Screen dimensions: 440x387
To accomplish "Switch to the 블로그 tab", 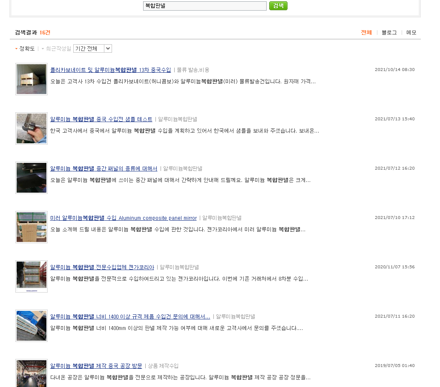I will click(x=389, y=32).
